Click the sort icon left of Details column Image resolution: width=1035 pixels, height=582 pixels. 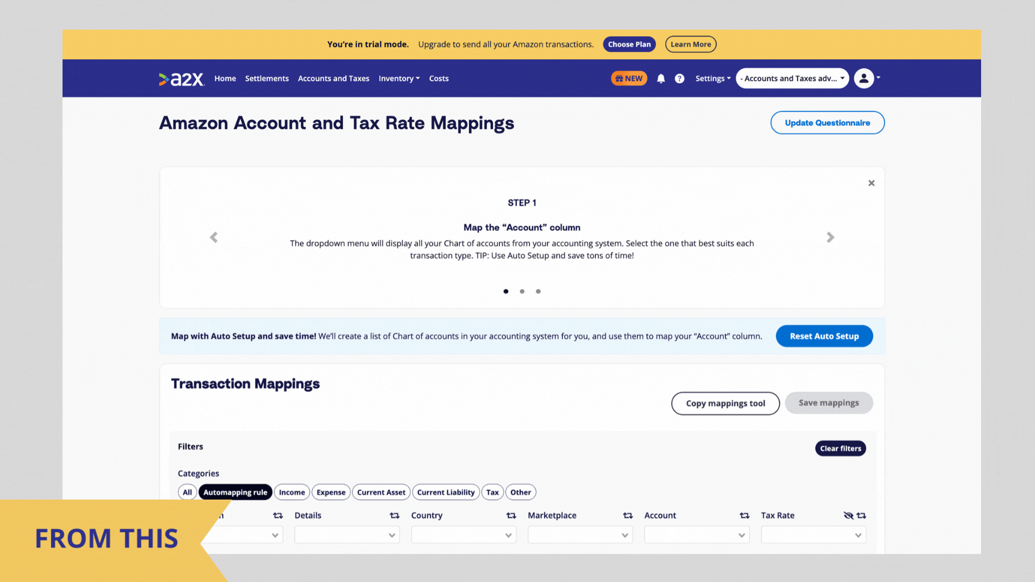[278, 516]
